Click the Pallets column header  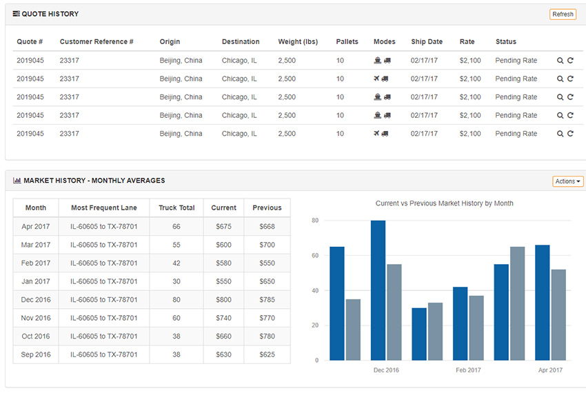click(x=347, y=41)
